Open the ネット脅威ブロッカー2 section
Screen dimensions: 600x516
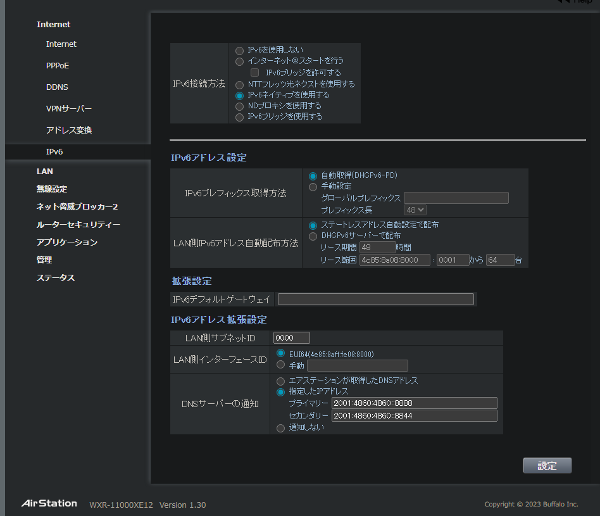77,206
